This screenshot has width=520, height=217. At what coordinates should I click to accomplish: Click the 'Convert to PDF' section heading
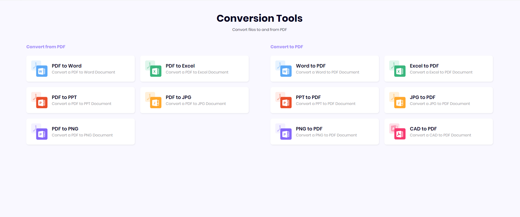point(287,47)
